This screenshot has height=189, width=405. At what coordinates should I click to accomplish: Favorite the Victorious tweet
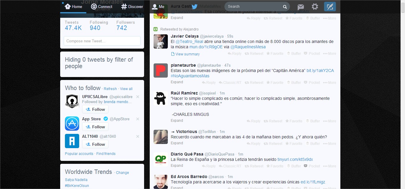(294, 144)
